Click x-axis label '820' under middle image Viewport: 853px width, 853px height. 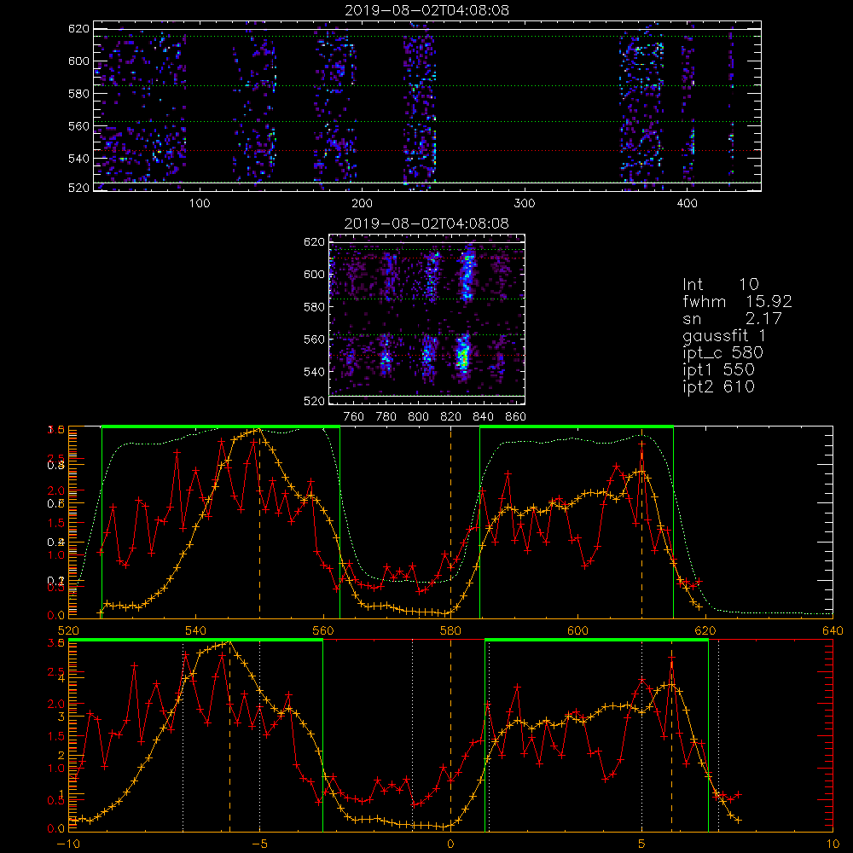tap(451, 417)
